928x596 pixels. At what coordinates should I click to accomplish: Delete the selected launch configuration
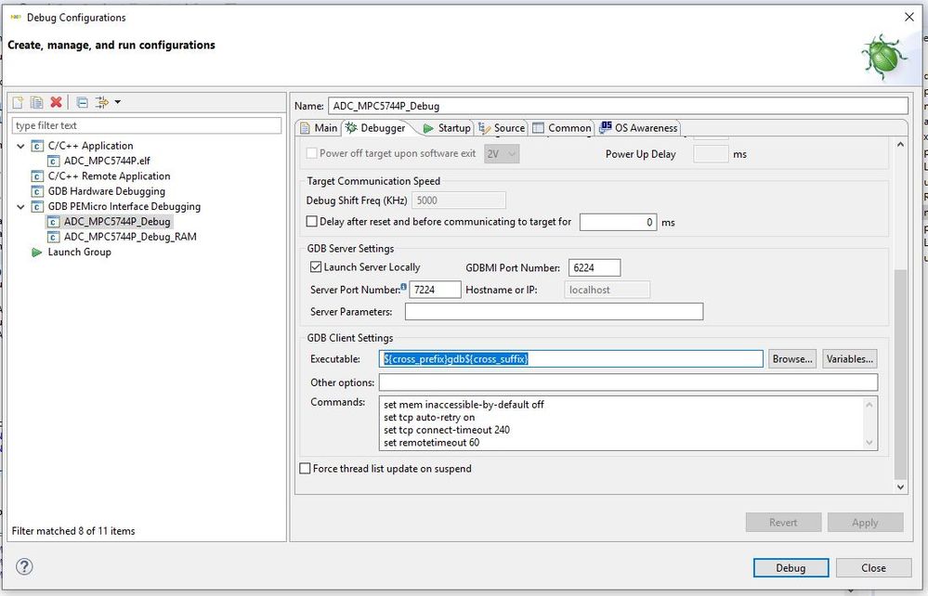pos(56,102)
